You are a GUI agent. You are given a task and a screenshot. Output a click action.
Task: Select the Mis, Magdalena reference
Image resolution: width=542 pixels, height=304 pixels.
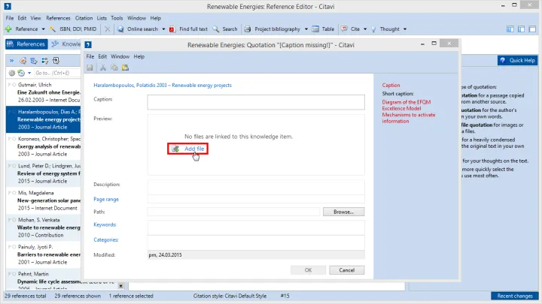pos(43,200)
